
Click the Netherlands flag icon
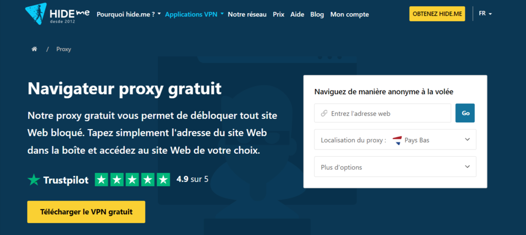(x=397, y=140)
